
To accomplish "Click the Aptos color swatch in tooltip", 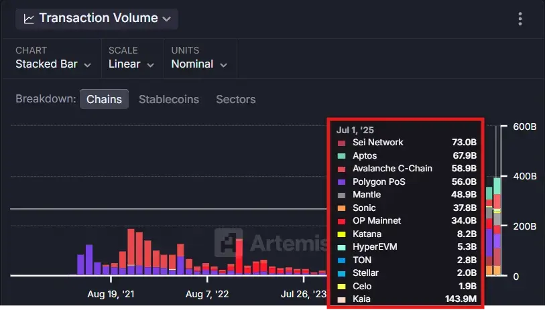I will [x=341, y=156].
